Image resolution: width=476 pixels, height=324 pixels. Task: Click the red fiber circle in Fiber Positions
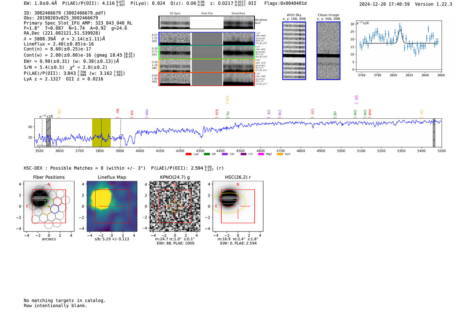[57, 202]
